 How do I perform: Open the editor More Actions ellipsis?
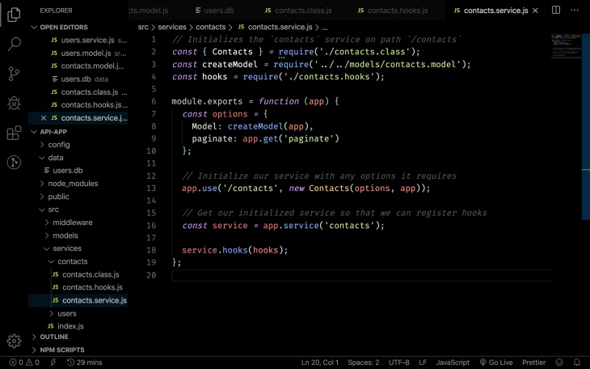(574, 11)
